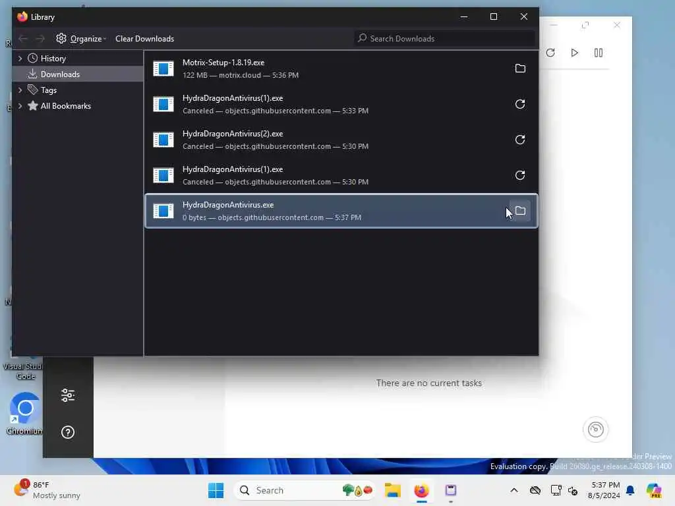
Task: Retry the 5:30 PM HydraDragonAntivirus(1).exe download
Action: click(520, 175)
